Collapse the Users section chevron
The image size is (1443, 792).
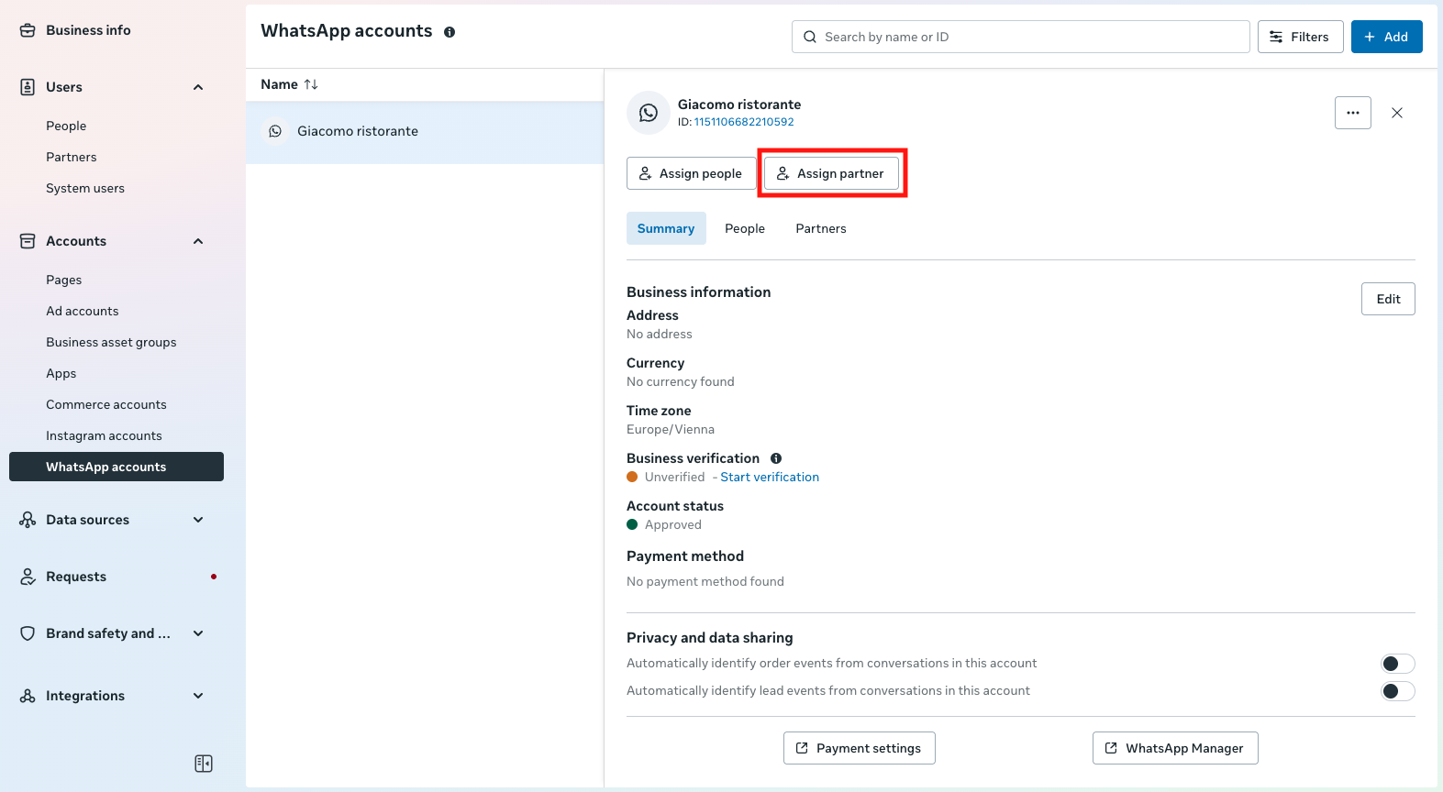[198, 87]
